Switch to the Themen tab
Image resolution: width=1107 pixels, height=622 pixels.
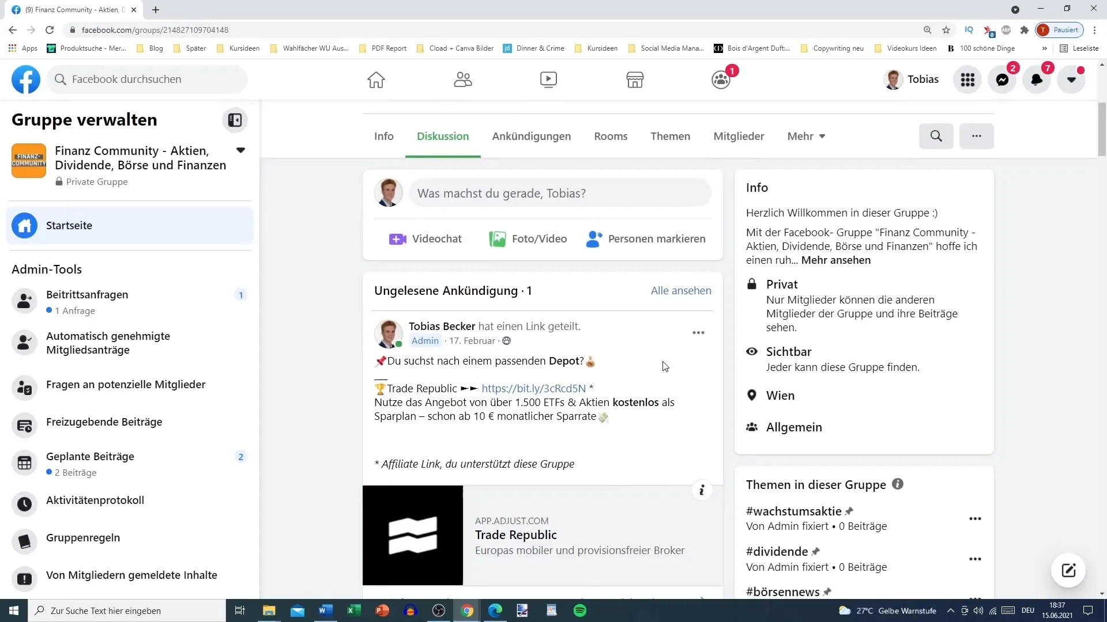(670, 136)
